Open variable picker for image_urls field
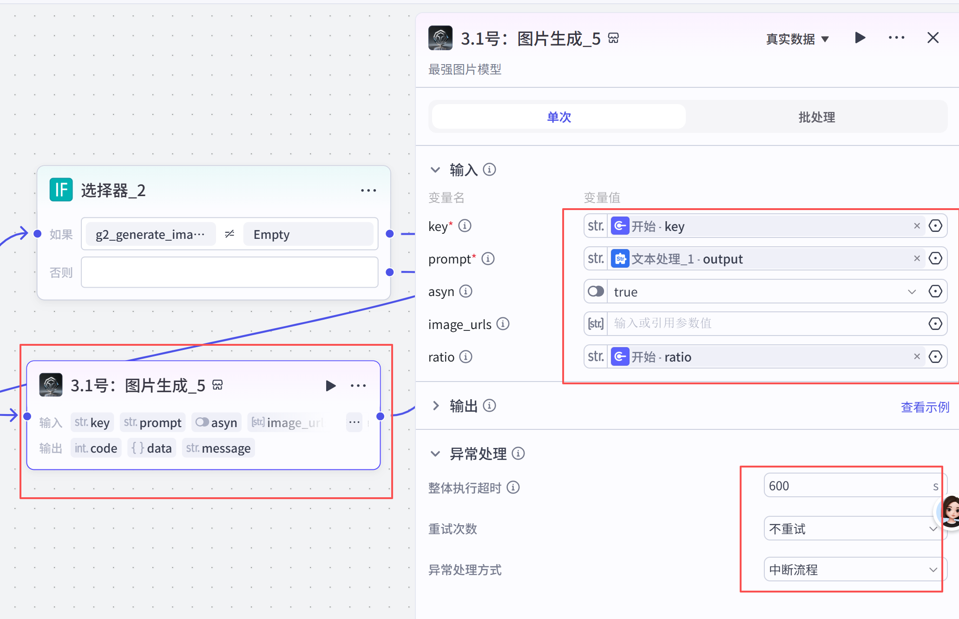The image size is (959, 619). (x=935, y=324)
